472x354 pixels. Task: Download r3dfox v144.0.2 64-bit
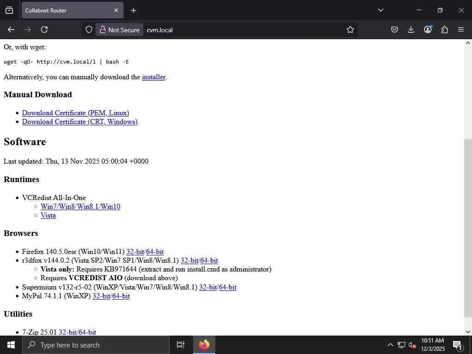[209, 260]
